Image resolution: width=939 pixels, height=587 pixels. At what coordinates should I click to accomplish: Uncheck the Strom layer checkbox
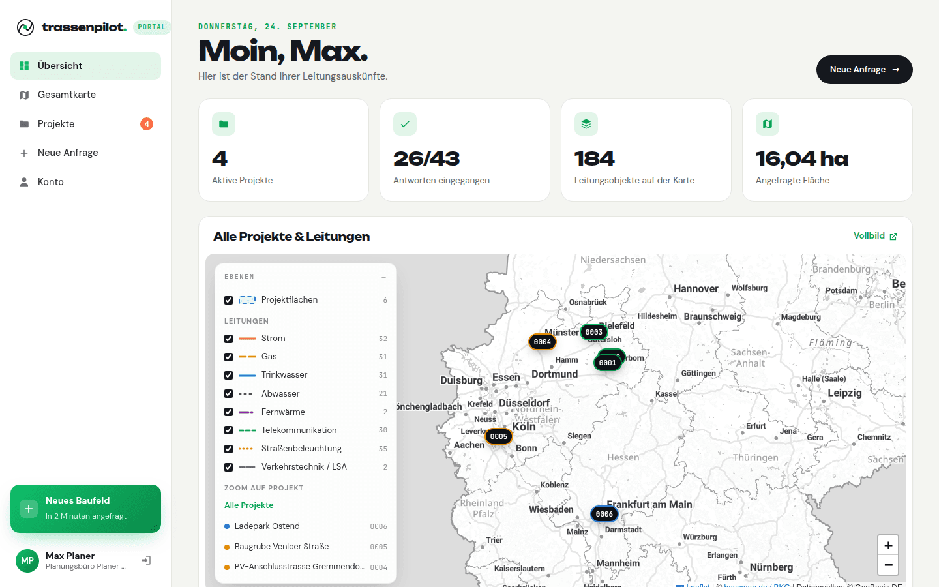pyautogui.click(x=228, y=339)
